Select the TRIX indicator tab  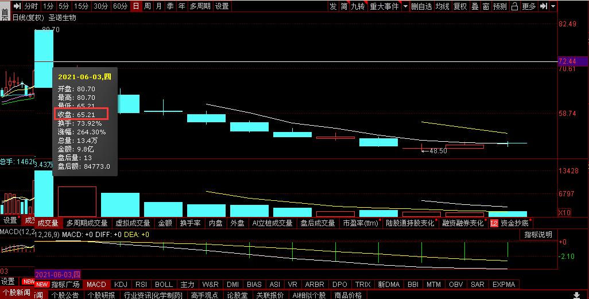point(363,284)
